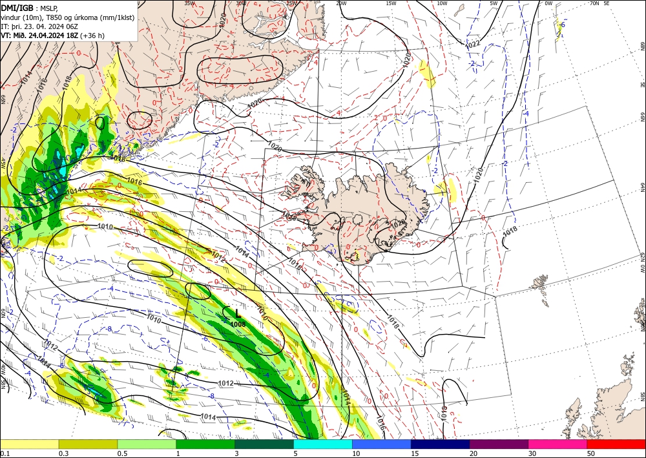
Task: Click the '10W' longitude label
Action: 442,3
